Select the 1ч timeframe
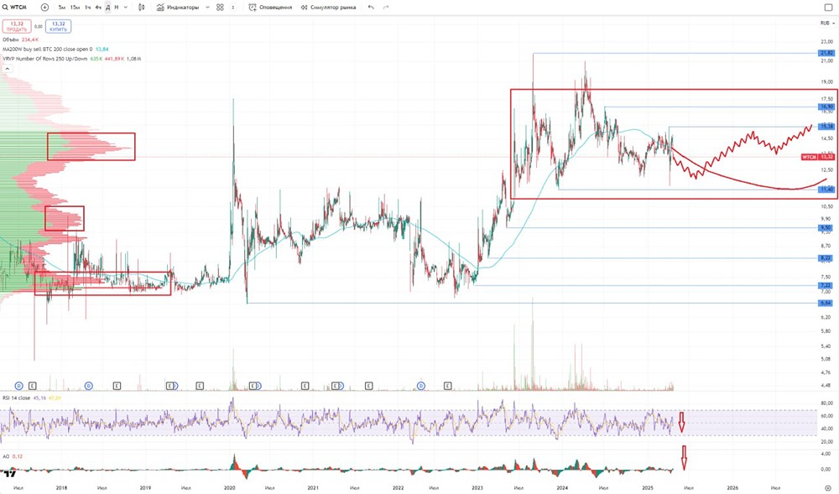This screenshot has width=839, height=494. [88, 8]
